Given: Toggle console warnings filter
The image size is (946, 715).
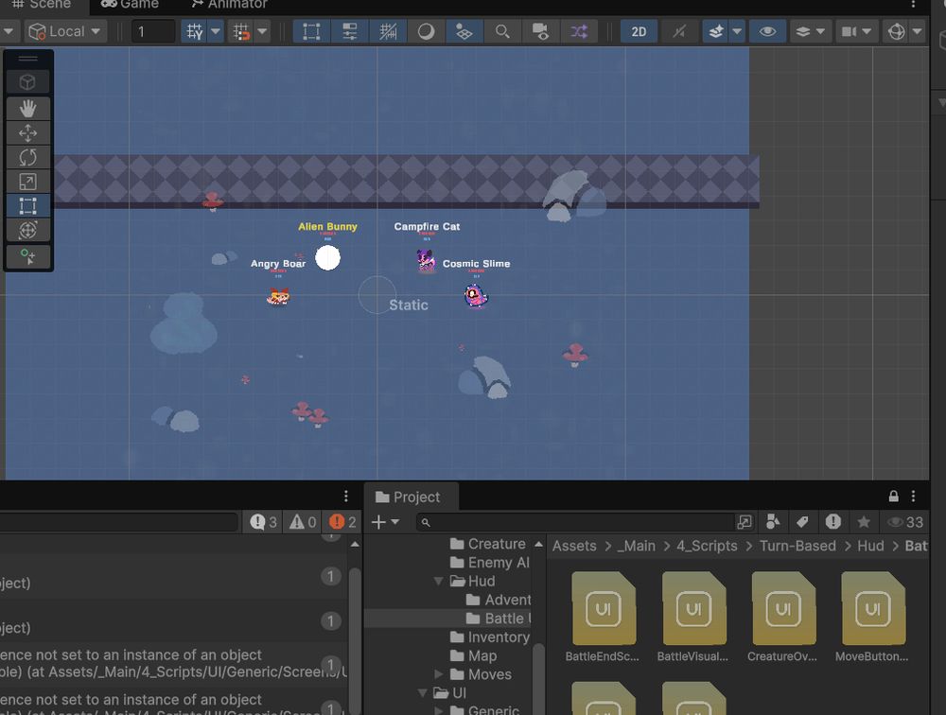Looking at the screenshot, I should coord(303,522).
